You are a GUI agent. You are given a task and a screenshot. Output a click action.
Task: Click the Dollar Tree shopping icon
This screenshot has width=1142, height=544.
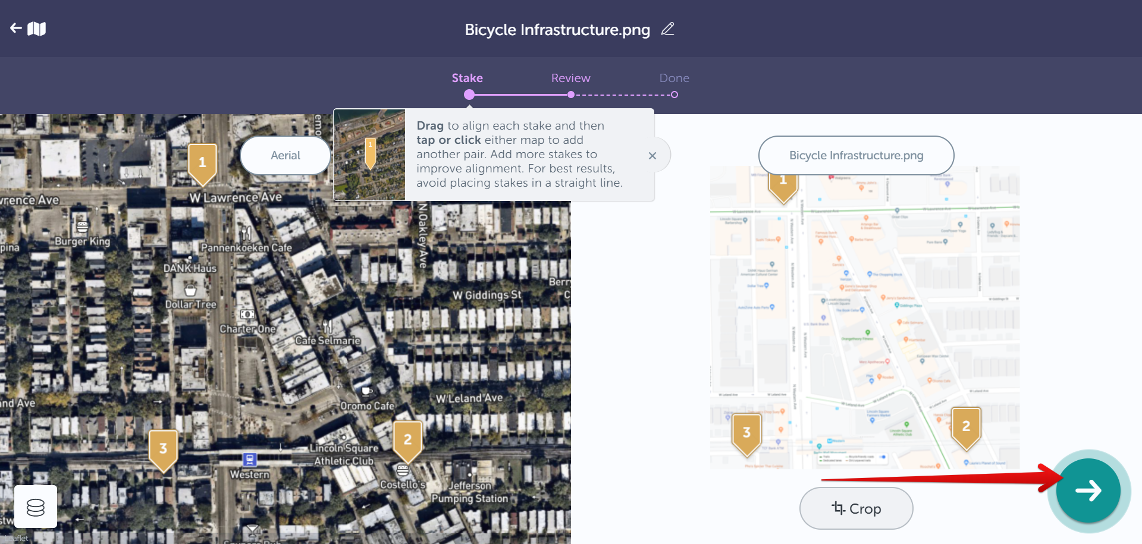pyautogui.click(x=190, y=290)
